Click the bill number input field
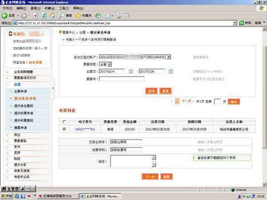The image size is (267, 200). pos(121,79)
